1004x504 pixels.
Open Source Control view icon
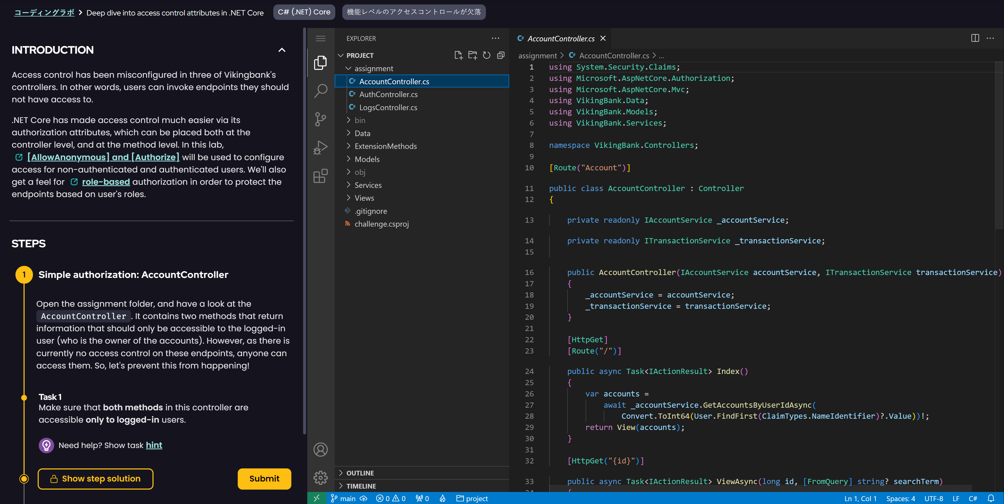320,119
